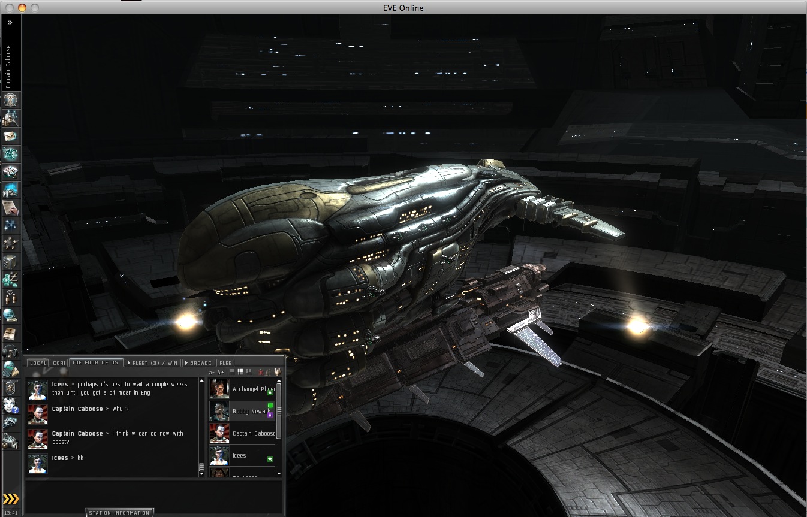Click the chat scrollbar down arrow
Screen dimensions: 807x517
[x=201, y=474]
